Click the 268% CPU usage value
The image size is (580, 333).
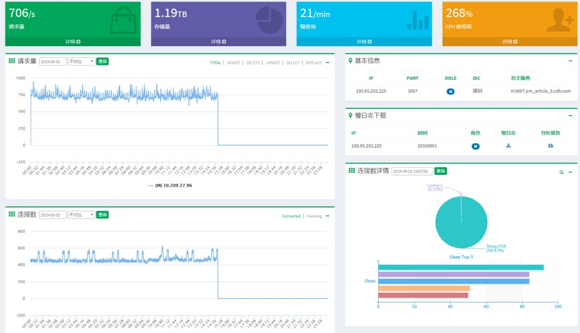459,13
